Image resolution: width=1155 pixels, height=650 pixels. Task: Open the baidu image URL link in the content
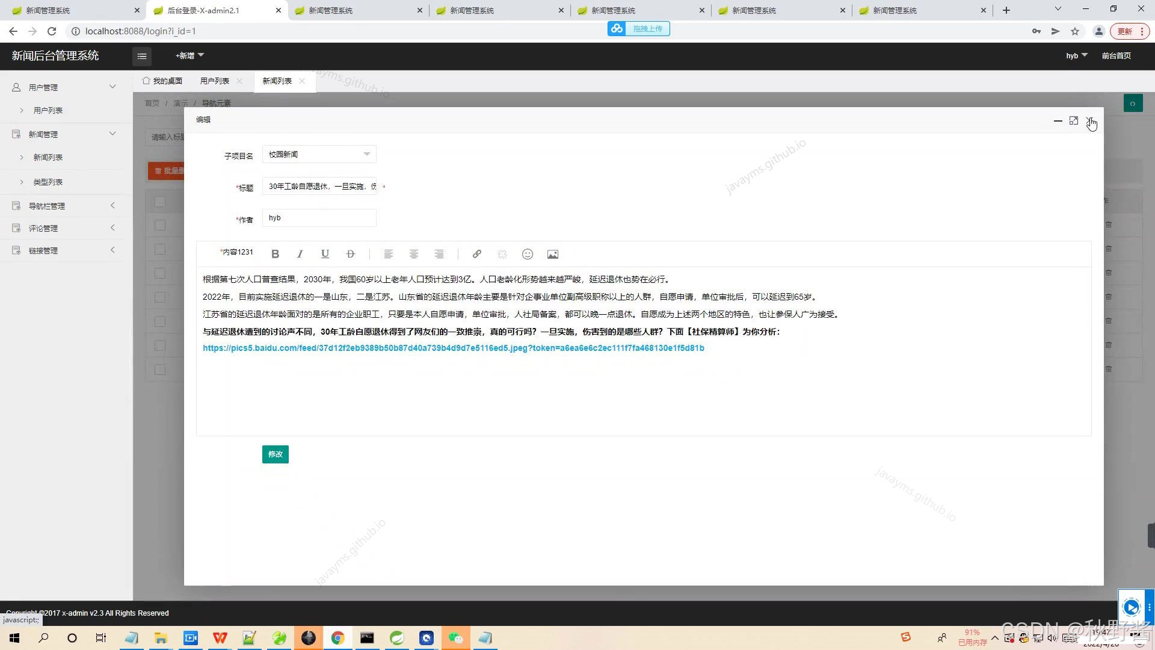453,348
